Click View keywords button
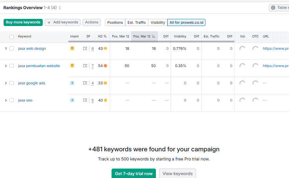Image resolution: width=289 pixels, height=178 pixels. click(177, 173)
